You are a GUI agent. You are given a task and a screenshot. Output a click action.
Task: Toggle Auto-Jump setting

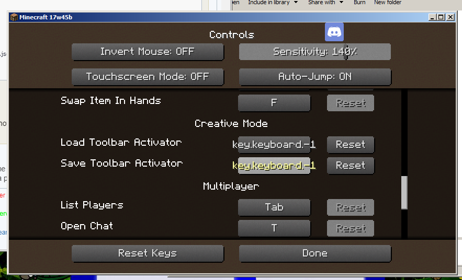[x=315, y=77]
